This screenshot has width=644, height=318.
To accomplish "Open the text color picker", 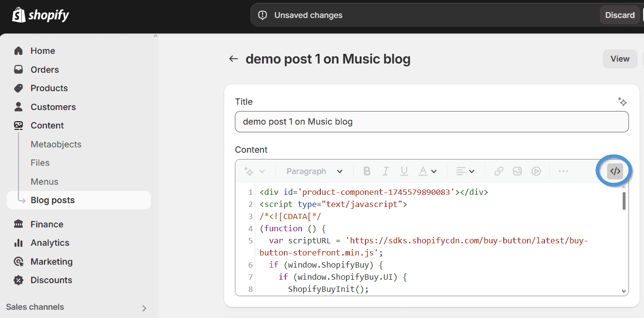I will [428, 171].
